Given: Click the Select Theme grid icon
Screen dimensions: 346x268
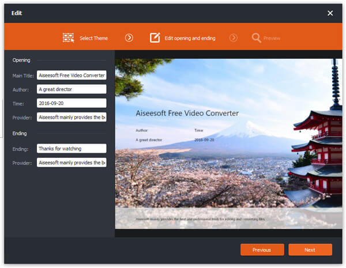Looking at the screenshot, I should 68,37.
